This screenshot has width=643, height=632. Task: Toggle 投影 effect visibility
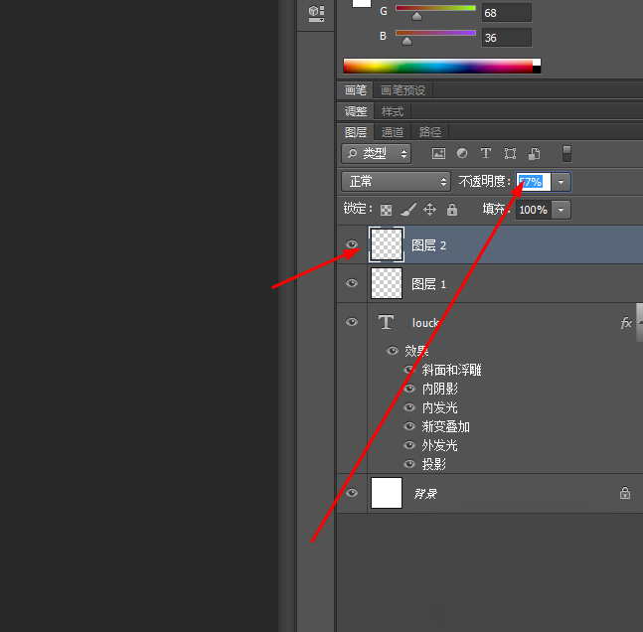[x=409, y=464]
